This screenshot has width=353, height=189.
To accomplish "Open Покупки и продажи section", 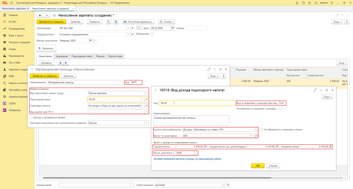I will [x=19, y=42].
